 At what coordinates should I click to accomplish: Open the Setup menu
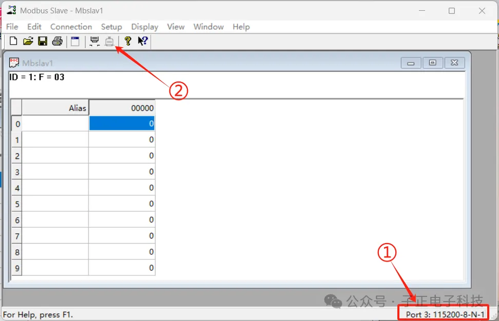click(x=111, y=27)
